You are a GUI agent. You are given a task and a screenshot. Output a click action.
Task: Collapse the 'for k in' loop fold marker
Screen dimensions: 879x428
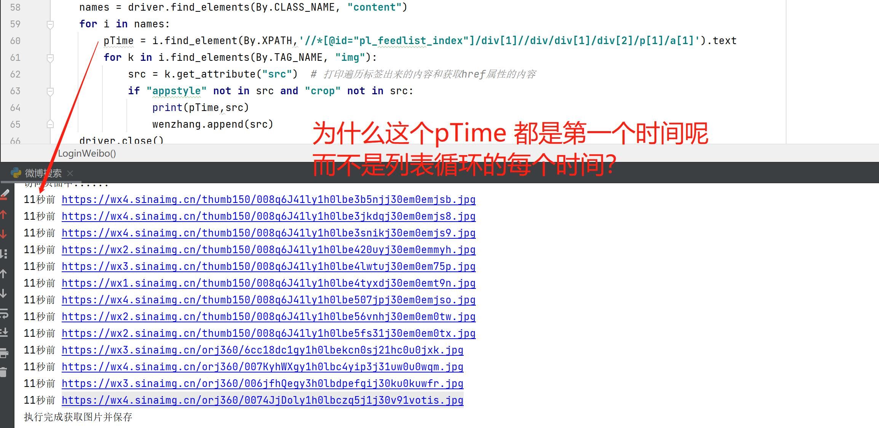pos(50,58)
